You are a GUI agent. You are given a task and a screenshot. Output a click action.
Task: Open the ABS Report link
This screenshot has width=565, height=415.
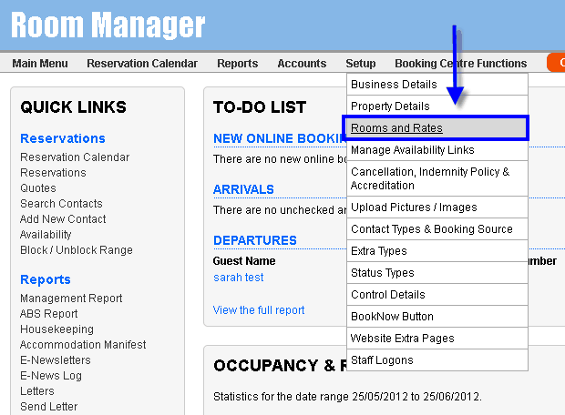point(49,314)
